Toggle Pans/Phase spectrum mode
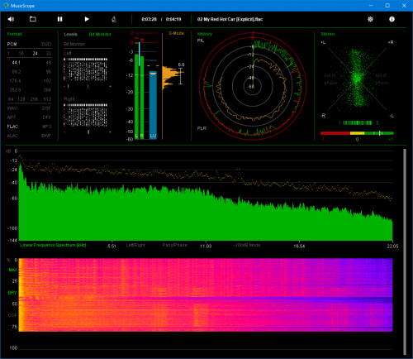This screenshot has height=359, width=413. point(174,245)
